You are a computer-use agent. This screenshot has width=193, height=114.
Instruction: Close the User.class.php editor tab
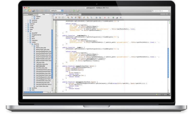pyautogui.click(x=65, y=15)
